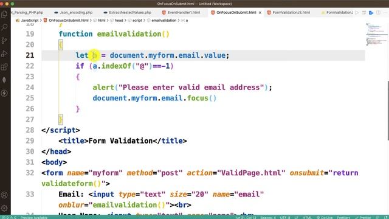Viewport: 389px width, 219px height.
Task: Click Go Live in status bar
Action: coord(325,218)
